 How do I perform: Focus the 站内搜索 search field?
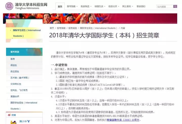point(165,7)
